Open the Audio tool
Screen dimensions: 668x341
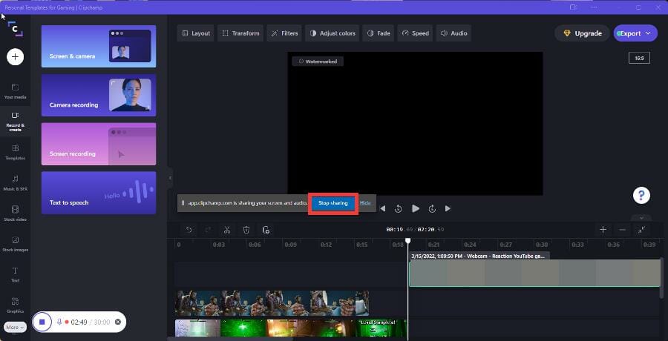point(453,33)
